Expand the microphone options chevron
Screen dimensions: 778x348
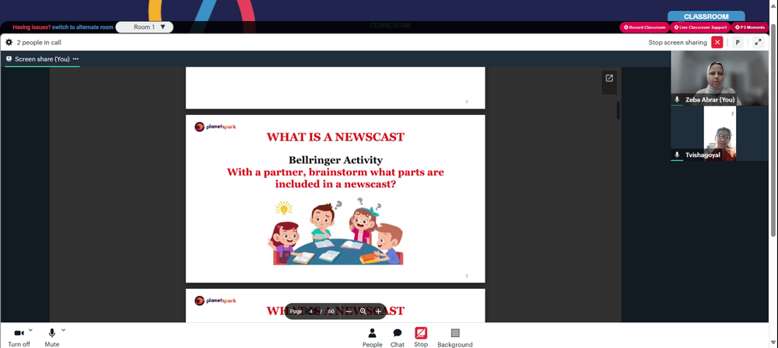[x=63, y=329]
